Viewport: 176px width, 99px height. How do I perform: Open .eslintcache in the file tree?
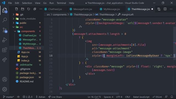click(x=26, y=65)
